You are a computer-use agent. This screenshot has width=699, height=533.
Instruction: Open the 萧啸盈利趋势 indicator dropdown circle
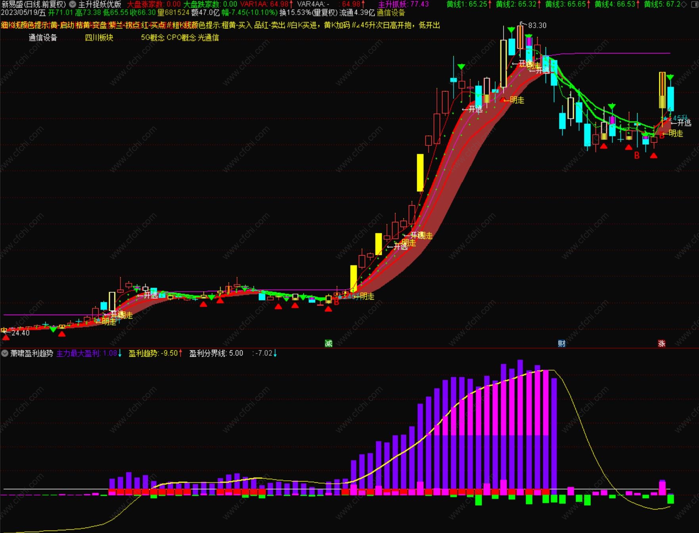5,353
